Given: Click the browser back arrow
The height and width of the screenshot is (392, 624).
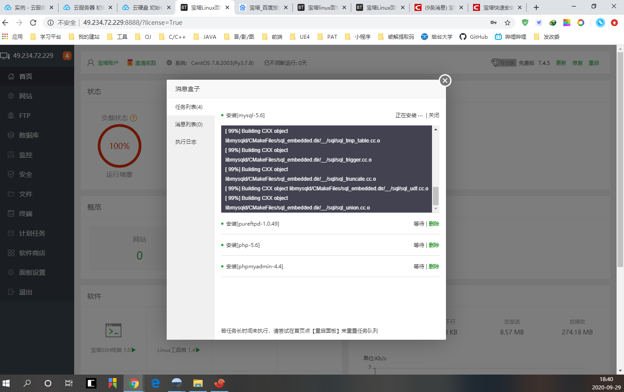Looking at the screenshot, I should click(x=5, y=23).
